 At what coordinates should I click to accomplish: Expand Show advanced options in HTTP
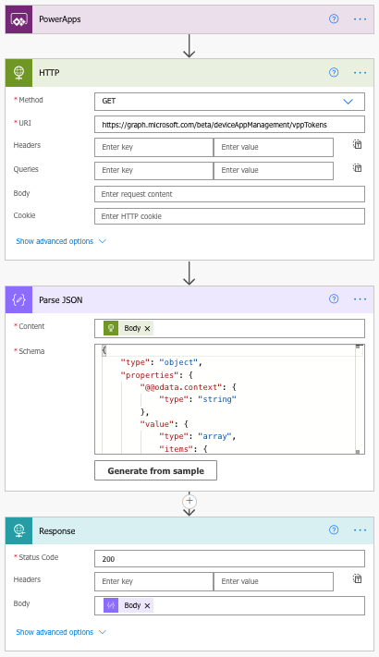(x=61, y=241)
